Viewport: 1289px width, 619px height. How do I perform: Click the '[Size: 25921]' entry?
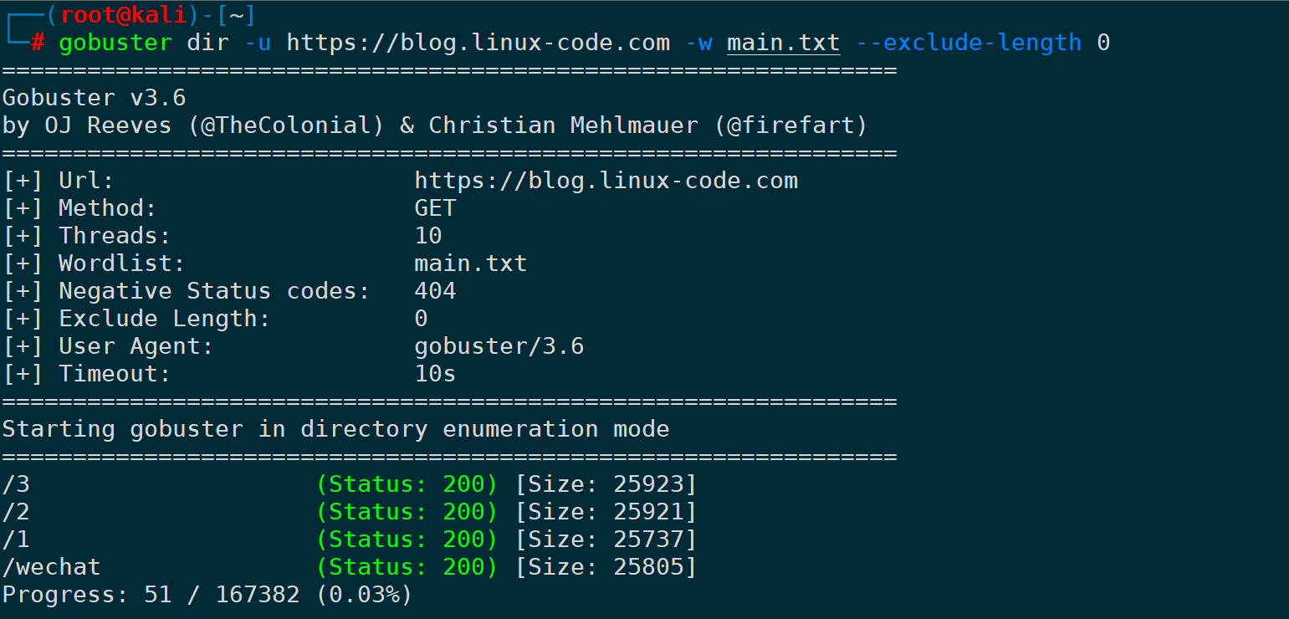click(606, 512)
